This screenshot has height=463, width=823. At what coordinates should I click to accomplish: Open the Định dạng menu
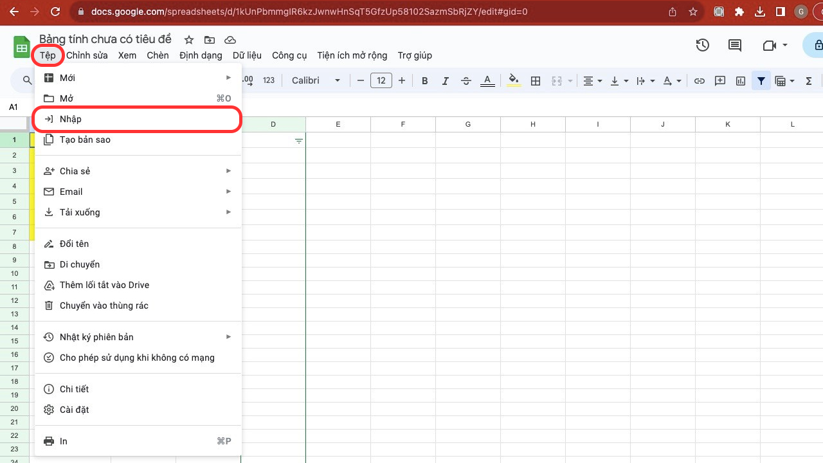click(x=201, y=55)
